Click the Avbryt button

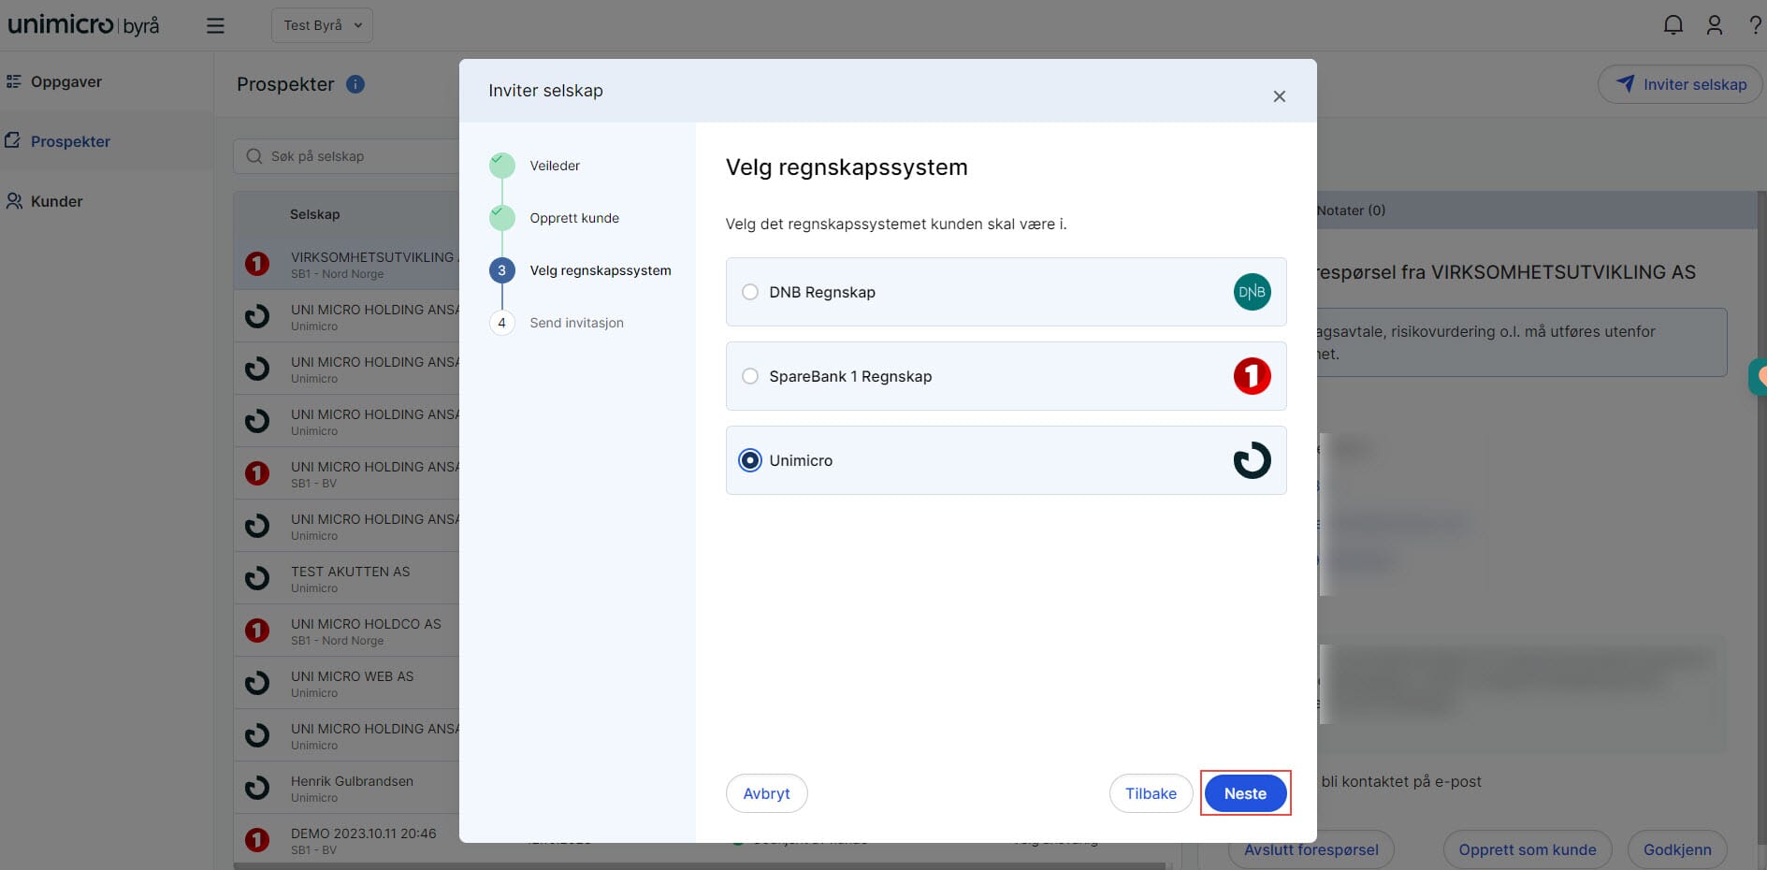point(766,792)
